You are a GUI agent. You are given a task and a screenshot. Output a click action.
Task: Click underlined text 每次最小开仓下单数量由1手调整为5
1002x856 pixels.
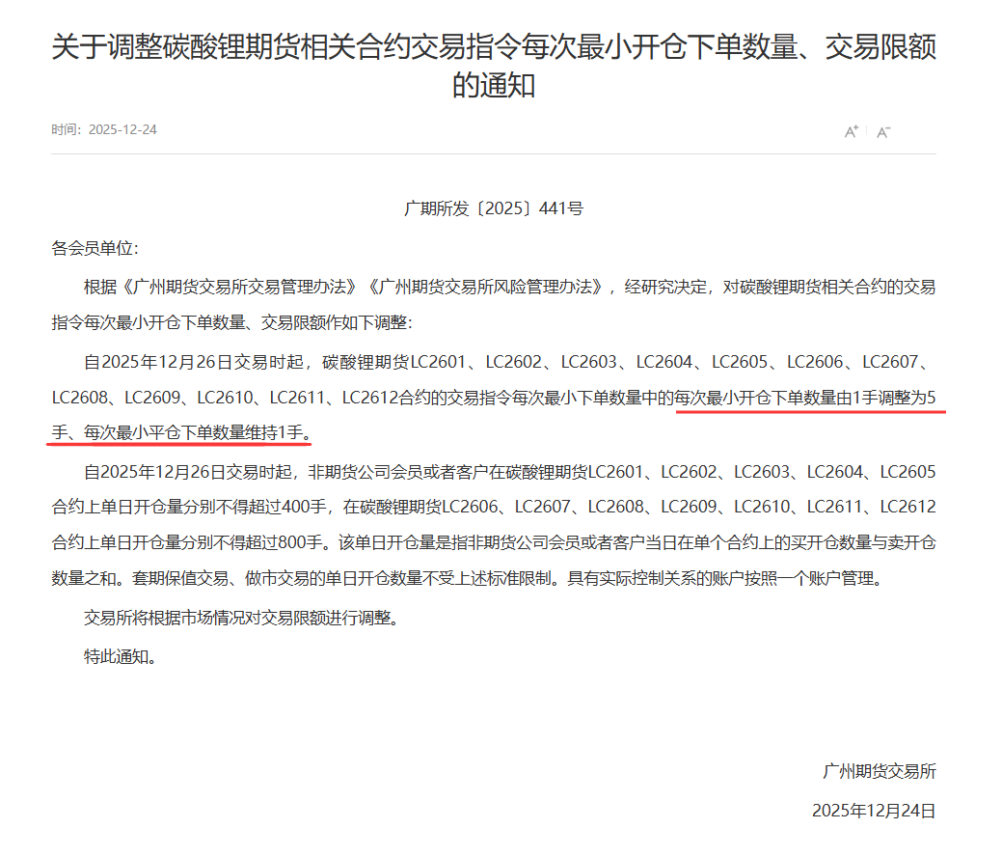[805, 398]
